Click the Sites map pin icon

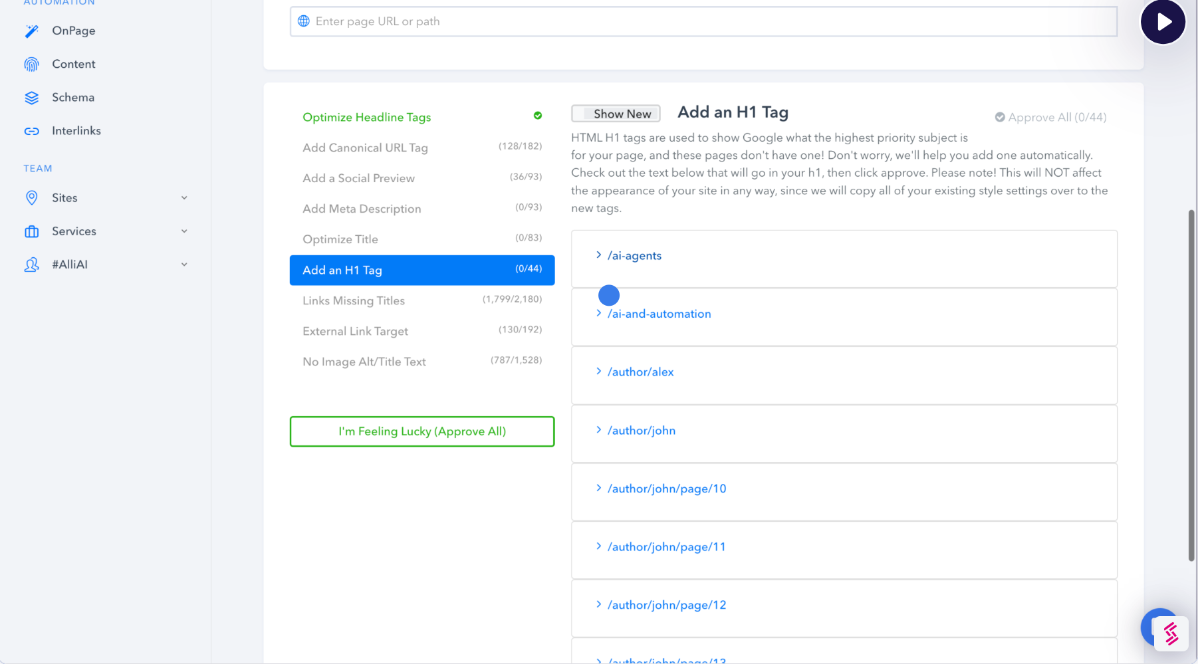(31, 198)
